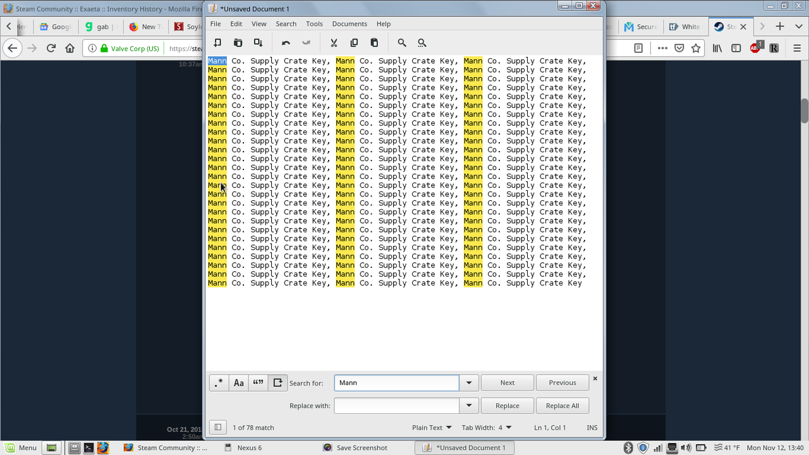Open a new Firefox tab
Screen dimensions: 809x455
coord(780,27)
